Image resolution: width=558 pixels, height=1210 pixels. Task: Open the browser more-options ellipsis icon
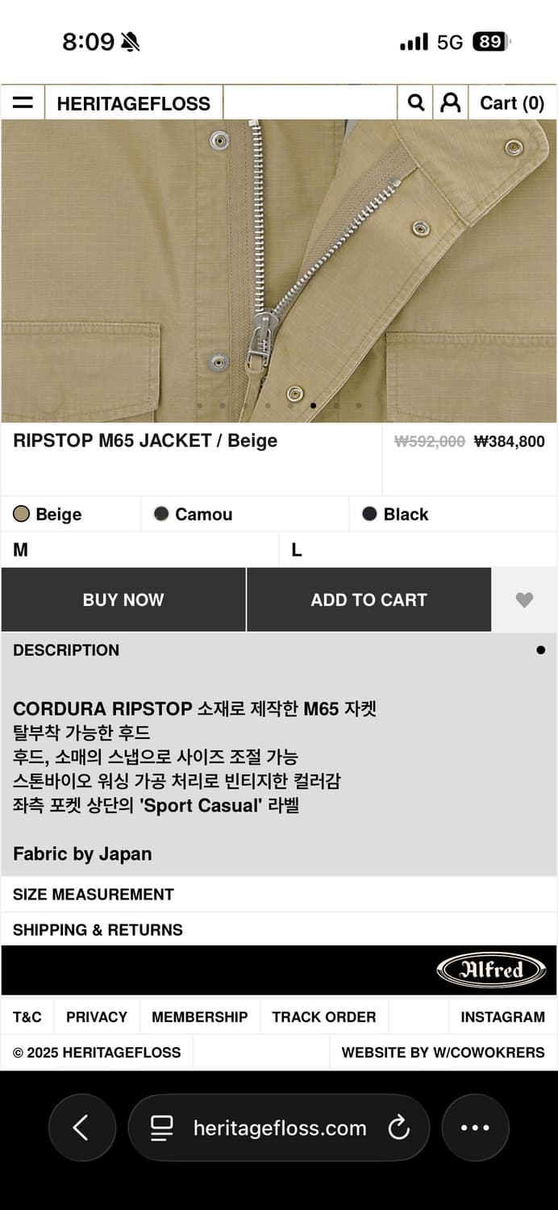(475, 1128)
